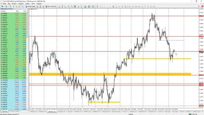
Task: Click the large yellow rectangle on chart
Action: pos(110,74)
